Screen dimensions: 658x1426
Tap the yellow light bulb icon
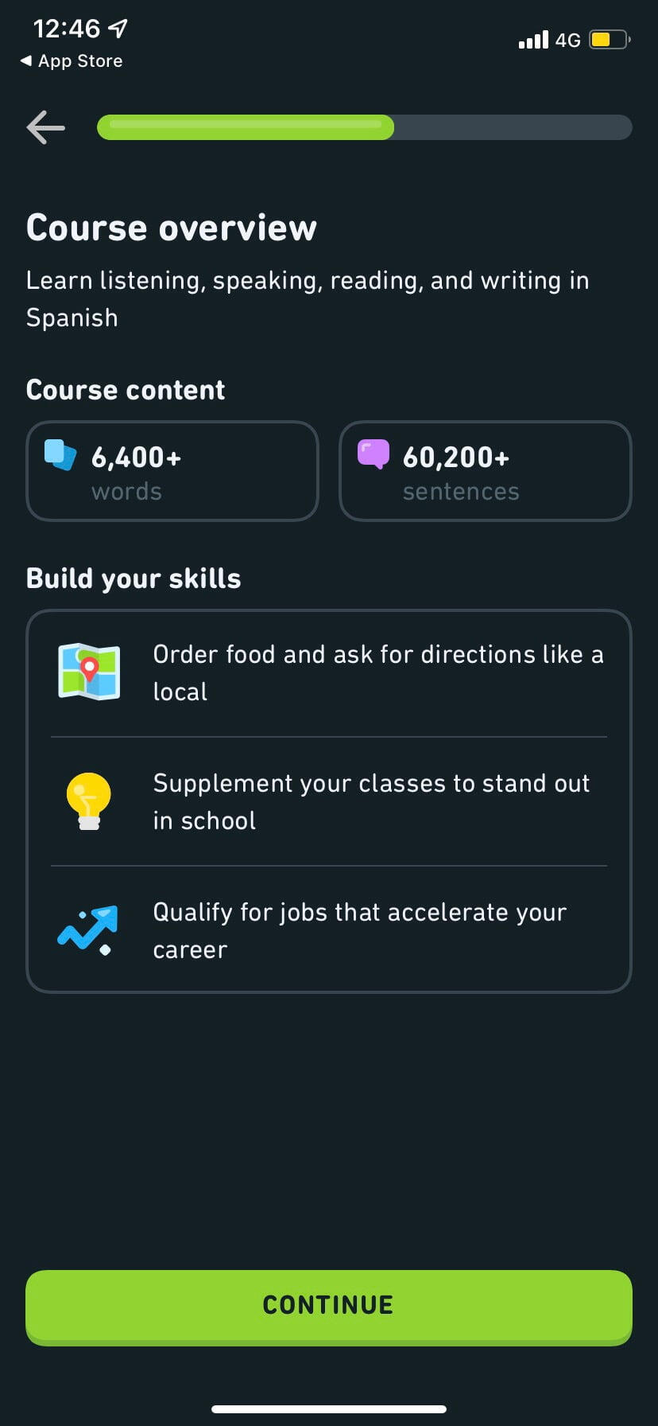tap(89, 801)
